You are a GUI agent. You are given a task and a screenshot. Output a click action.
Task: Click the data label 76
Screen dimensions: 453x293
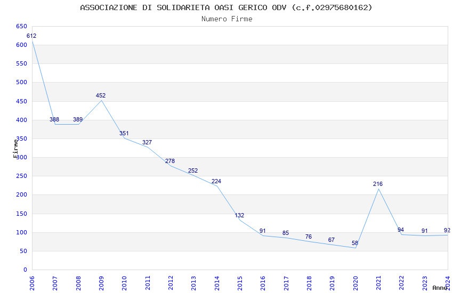tap(309, 237)
